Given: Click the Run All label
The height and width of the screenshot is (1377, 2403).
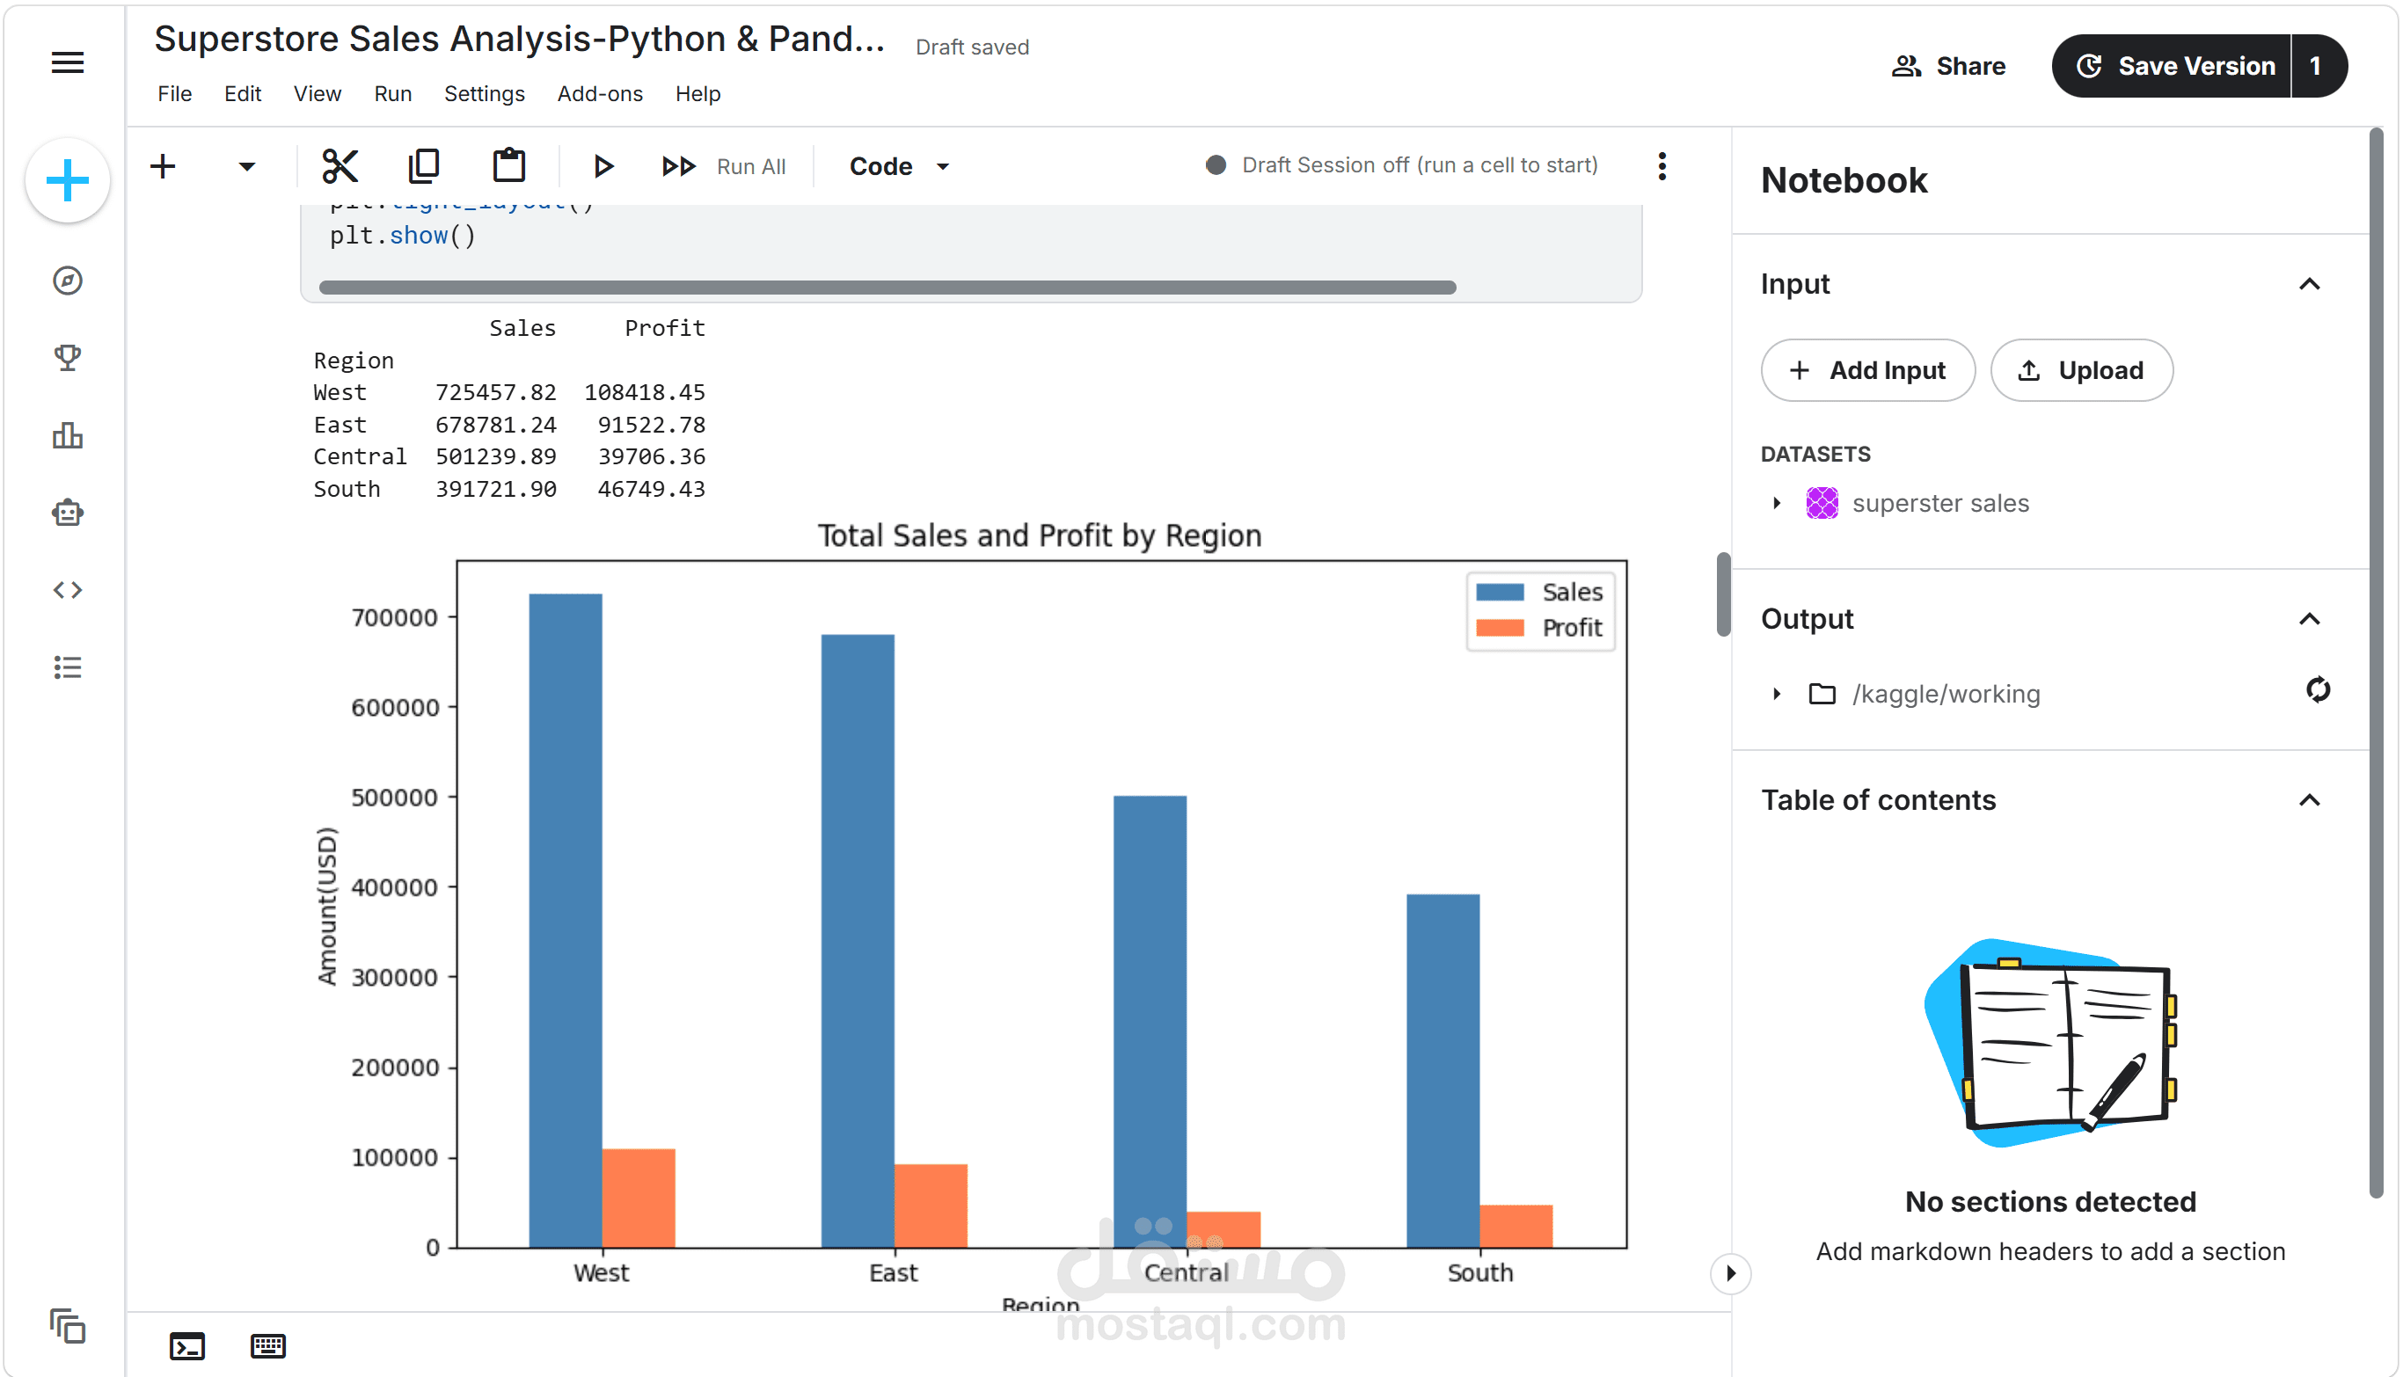Looking at the screenshot, I should point(751,166).
